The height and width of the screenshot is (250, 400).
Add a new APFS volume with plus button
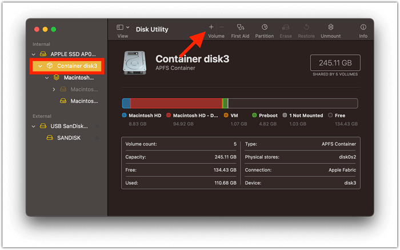point(211,27)
